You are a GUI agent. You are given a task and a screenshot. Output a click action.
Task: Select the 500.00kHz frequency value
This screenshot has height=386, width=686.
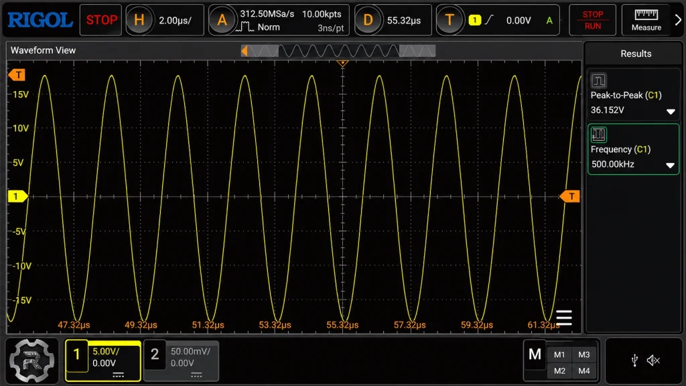coord(612,165)
